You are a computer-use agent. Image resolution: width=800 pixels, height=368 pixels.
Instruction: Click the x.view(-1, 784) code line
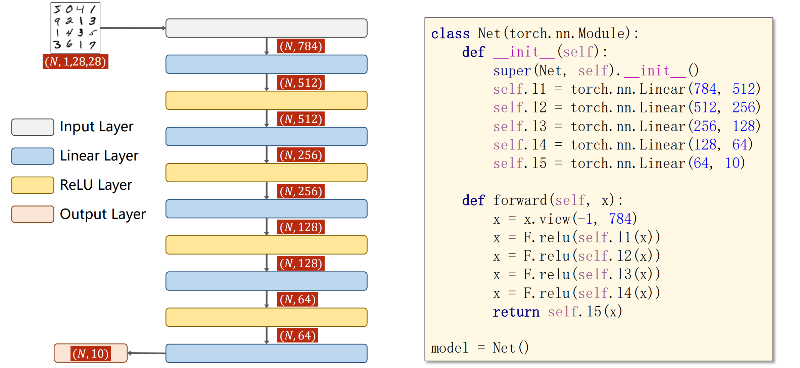point(565,219)
